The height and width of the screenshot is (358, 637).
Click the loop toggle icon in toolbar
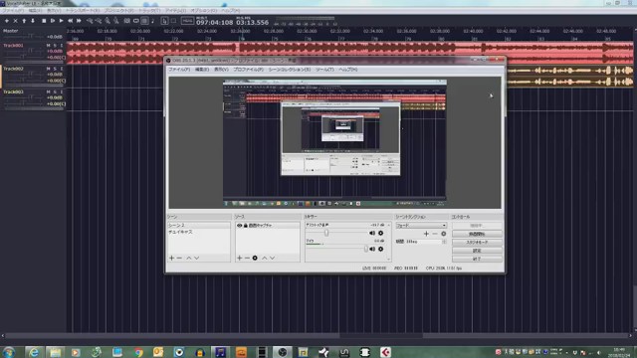pos(135,21)
